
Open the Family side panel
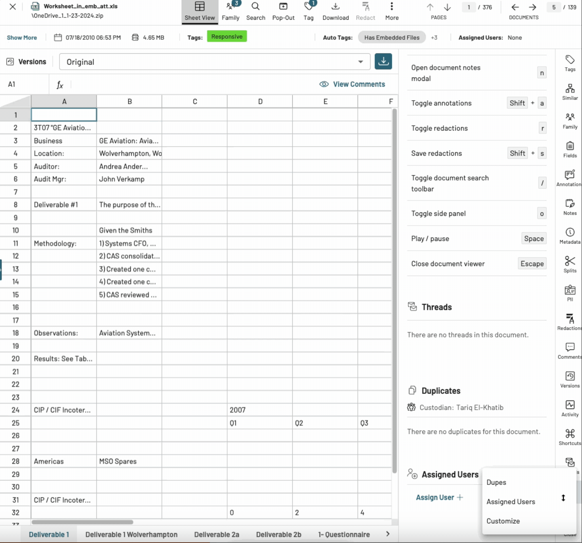click(570, 121)
